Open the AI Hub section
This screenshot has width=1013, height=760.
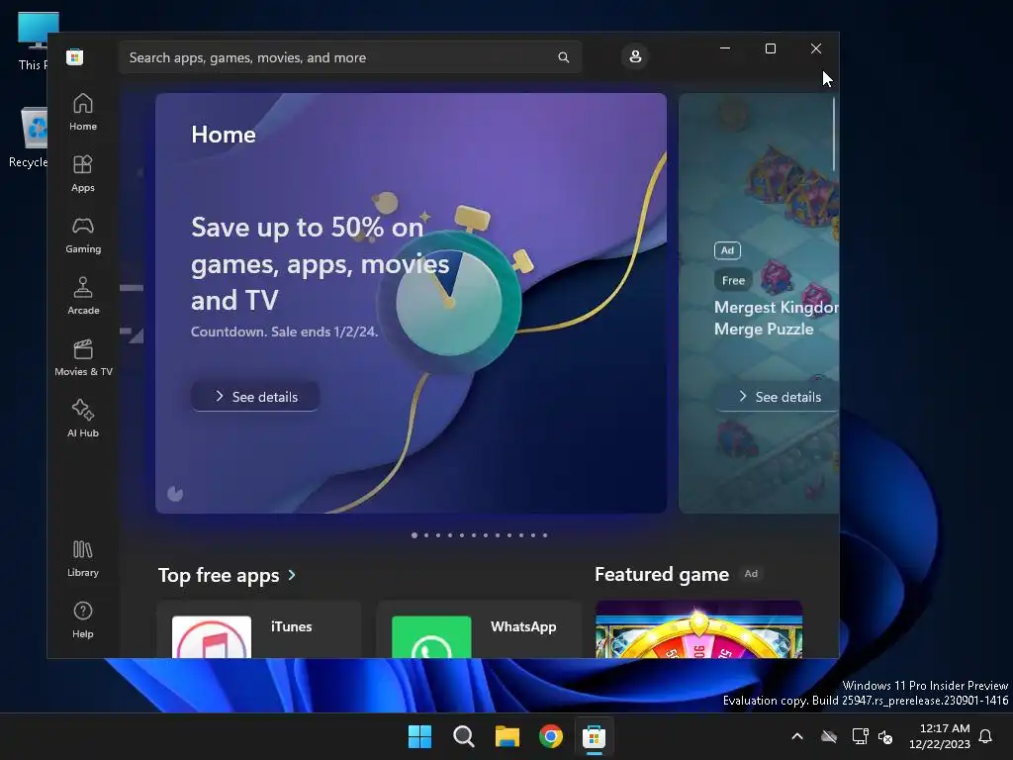point(83,420)
